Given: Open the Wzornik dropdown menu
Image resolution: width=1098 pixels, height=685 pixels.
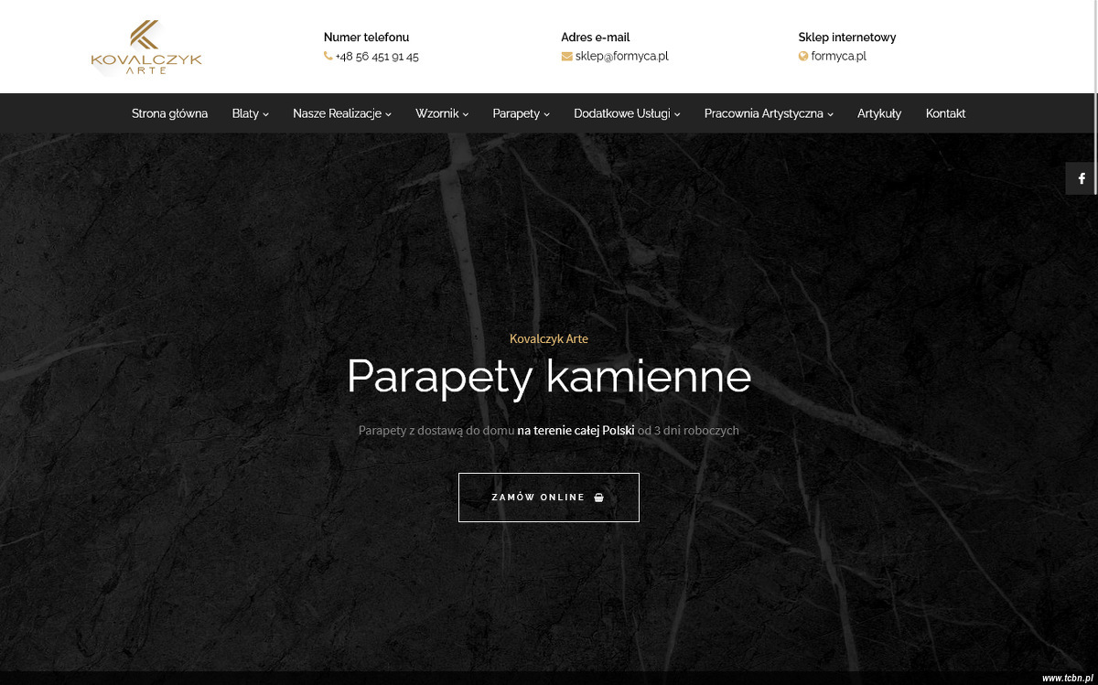Looking at the screenshot, I should 442,113.
